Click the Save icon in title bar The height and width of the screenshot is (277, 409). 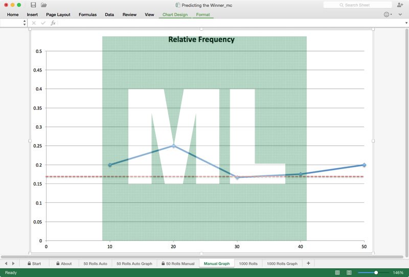33,5
